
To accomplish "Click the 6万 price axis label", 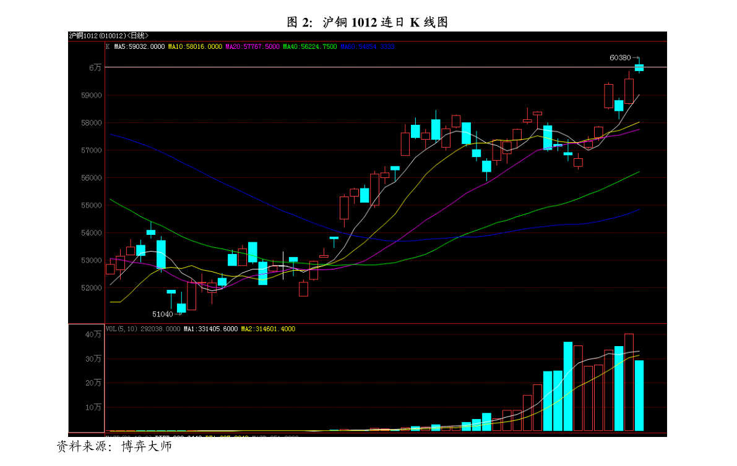I will (94, 67).
